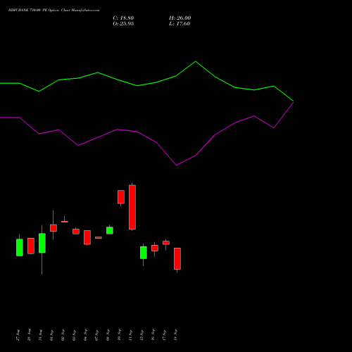352x352 pixels.
Task: Select the 28 Aug date label
Action: [x=30, y=335]
